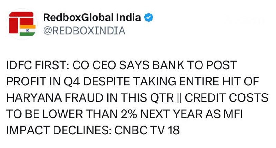Open the RedboxGlobal India display name

92,18
